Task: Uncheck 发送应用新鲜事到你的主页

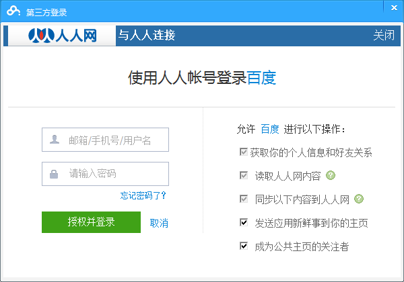Action: (244, 222)
